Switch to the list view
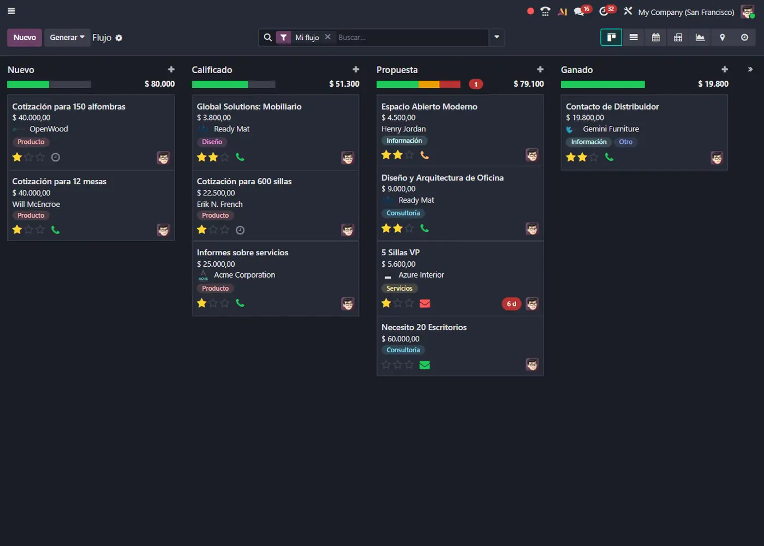764x546 pixels. 634,38
